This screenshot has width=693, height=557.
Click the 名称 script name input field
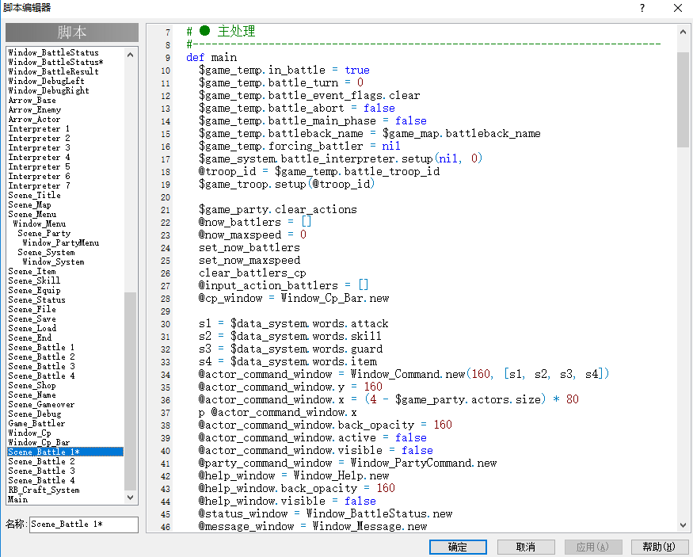coord(83,525)
